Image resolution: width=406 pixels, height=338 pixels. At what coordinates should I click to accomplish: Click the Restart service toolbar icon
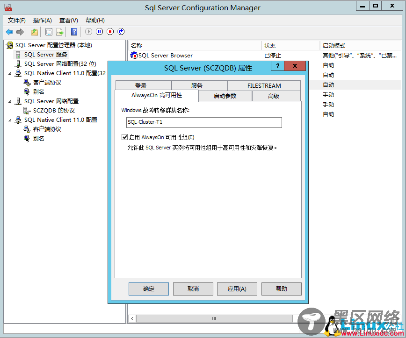[121, 32]
